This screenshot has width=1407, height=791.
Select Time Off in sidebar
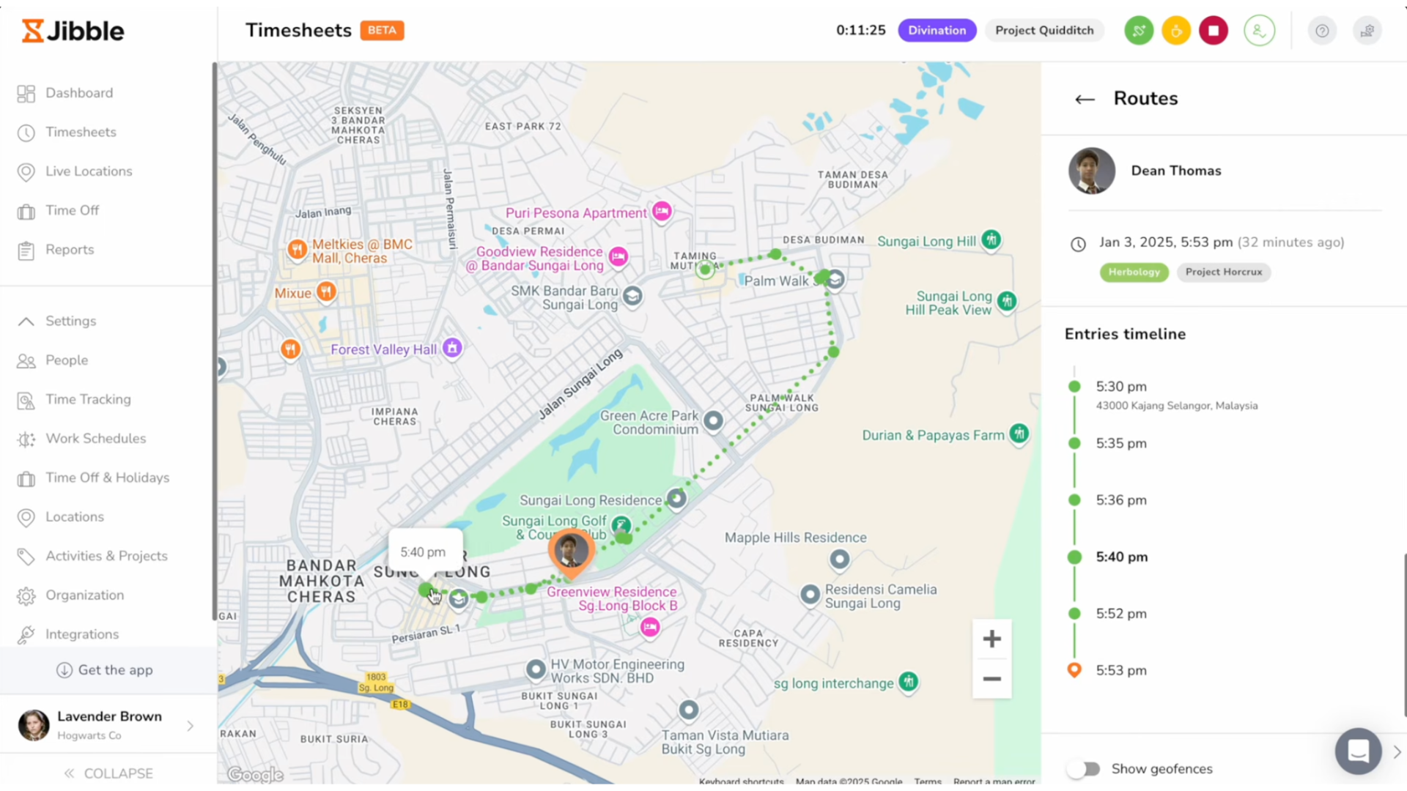click(x=72, y=210)
